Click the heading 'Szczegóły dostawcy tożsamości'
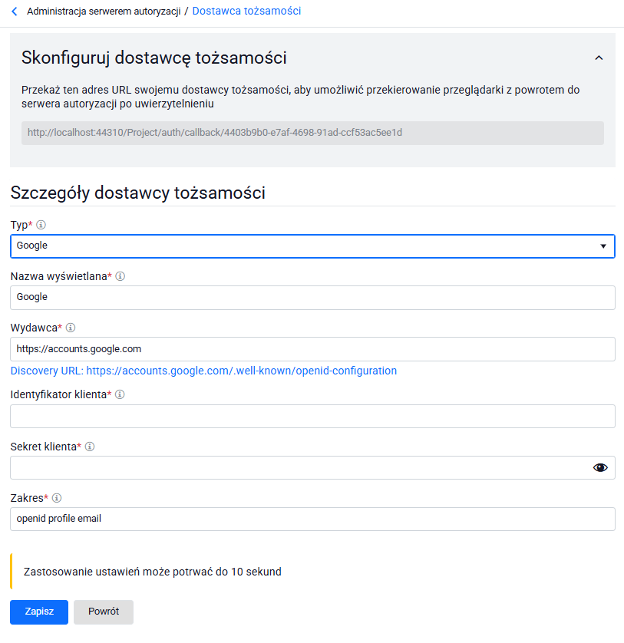The height and width of the screenshot is (643, 624). (x=138, y=193)
